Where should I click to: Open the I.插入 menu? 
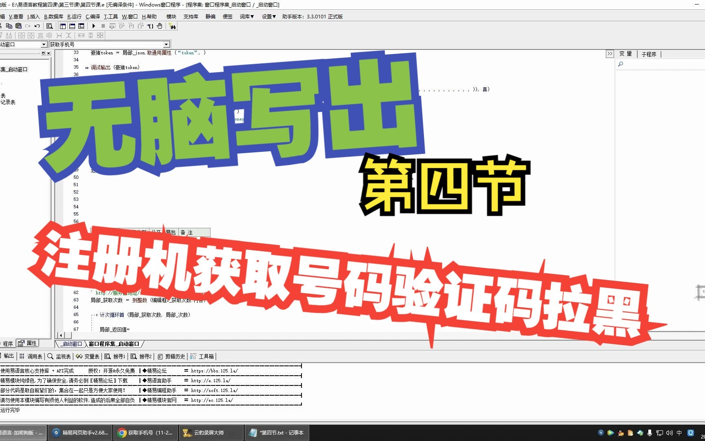pos(33,17)
